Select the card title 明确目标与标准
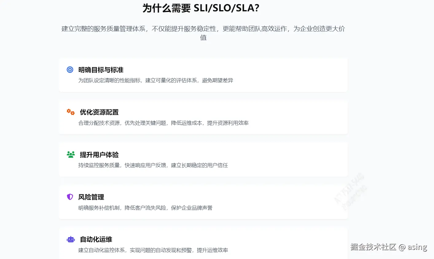The width and height of the screenshot is (434, 259). point(101,70)
